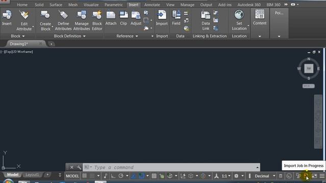Image resolution: width=326 pixels, height=183 pixels.
Task: Open the Annotate ribbon tab
Action: 152,5
